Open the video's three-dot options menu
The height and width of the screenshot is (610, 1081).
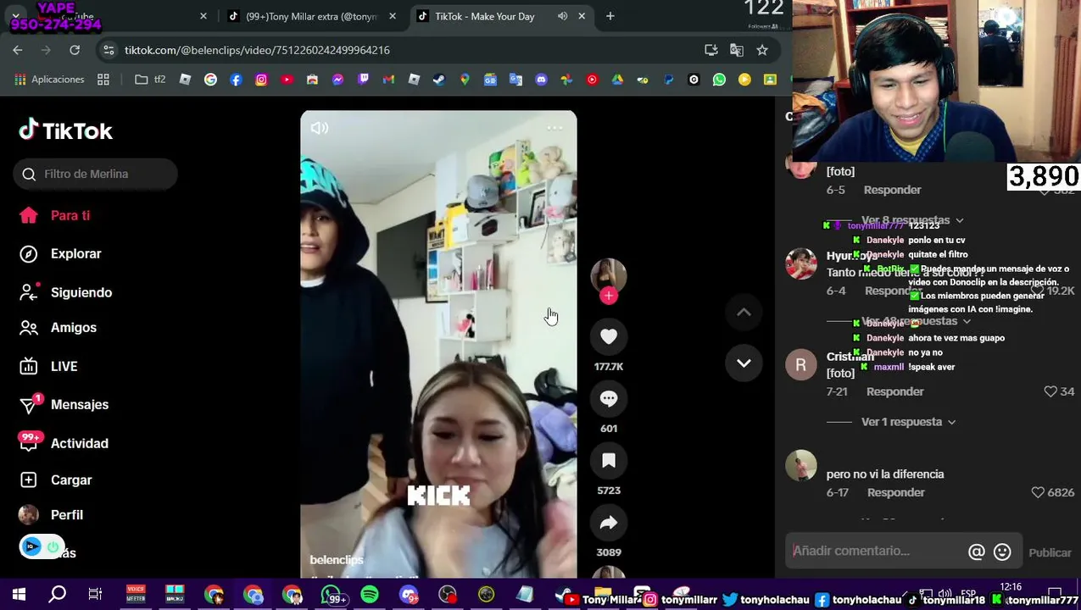tap(554, 128)
